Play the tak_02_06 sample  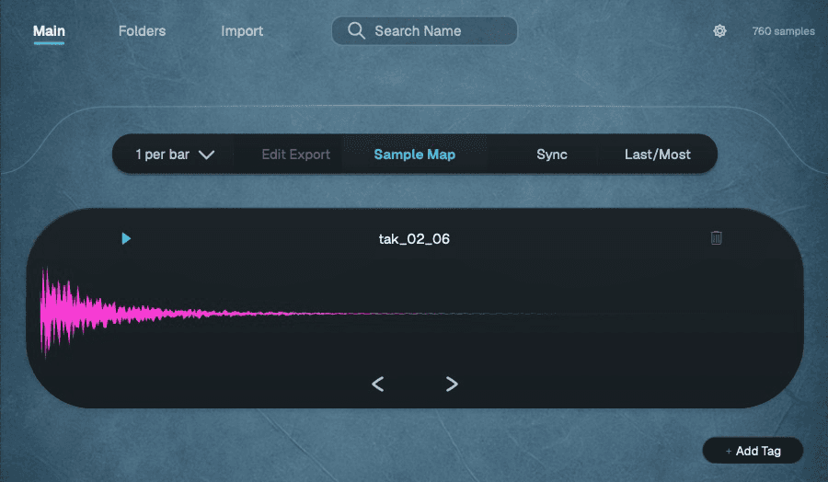click(x=126, y=238)
